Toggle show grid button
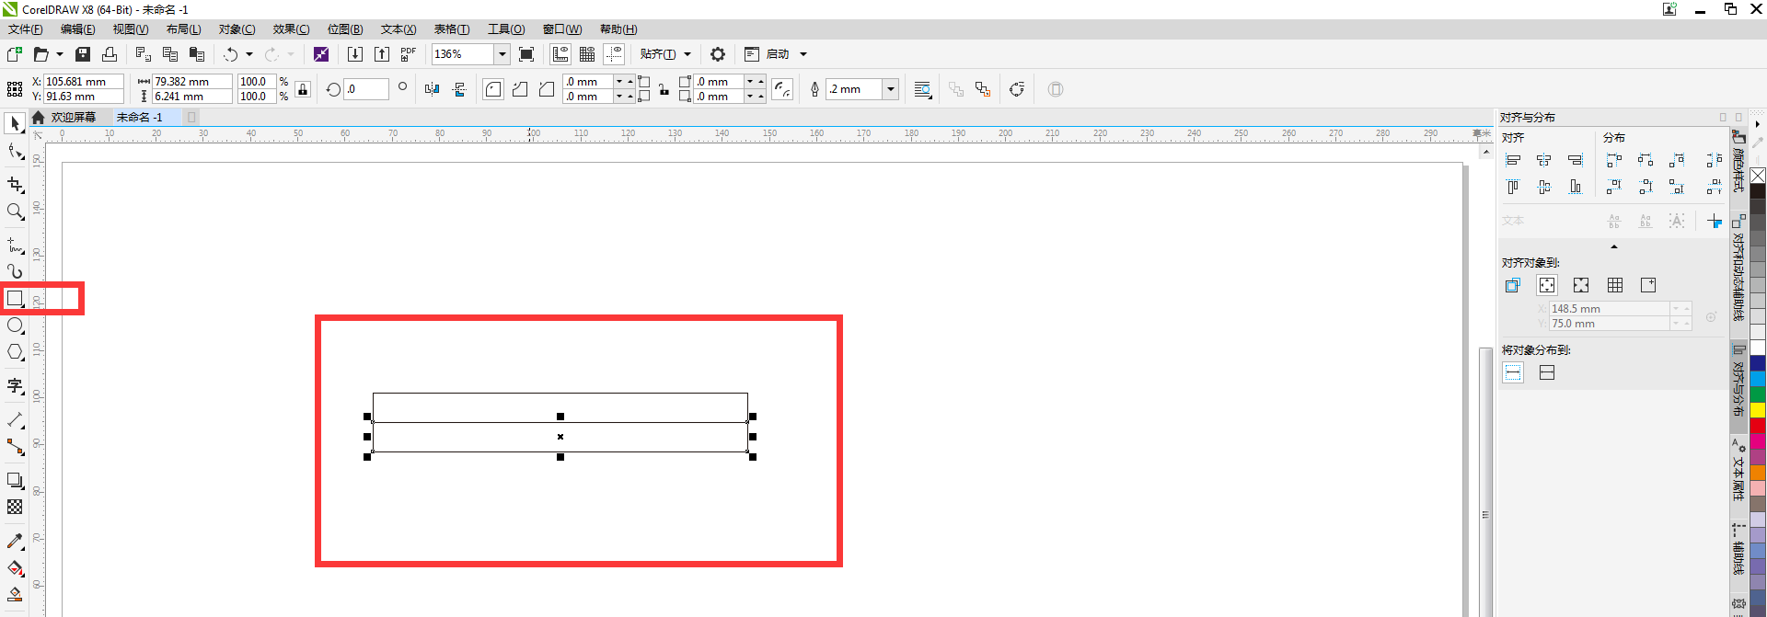 [587, 54]
